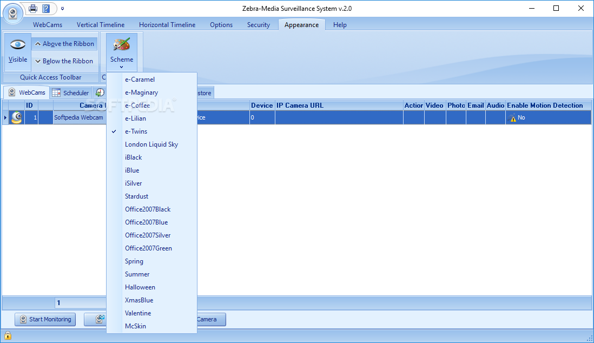Open the Security ribbon tab
Viewport: 594px width, 343px height.
pyautogui.click(x=259, y=25)
